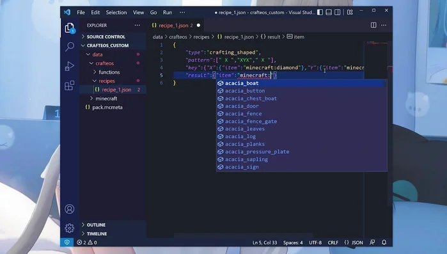
Task: Click the VS Code logo icon
Action: click(67, 12)
